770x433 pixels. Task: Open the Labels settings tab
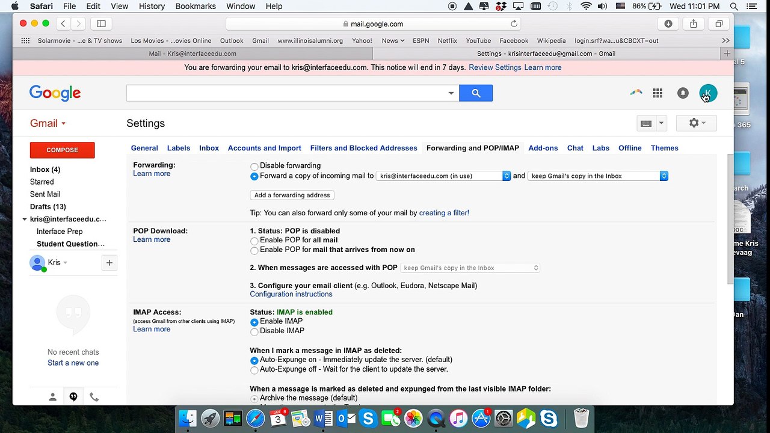[x=179, y=148]
